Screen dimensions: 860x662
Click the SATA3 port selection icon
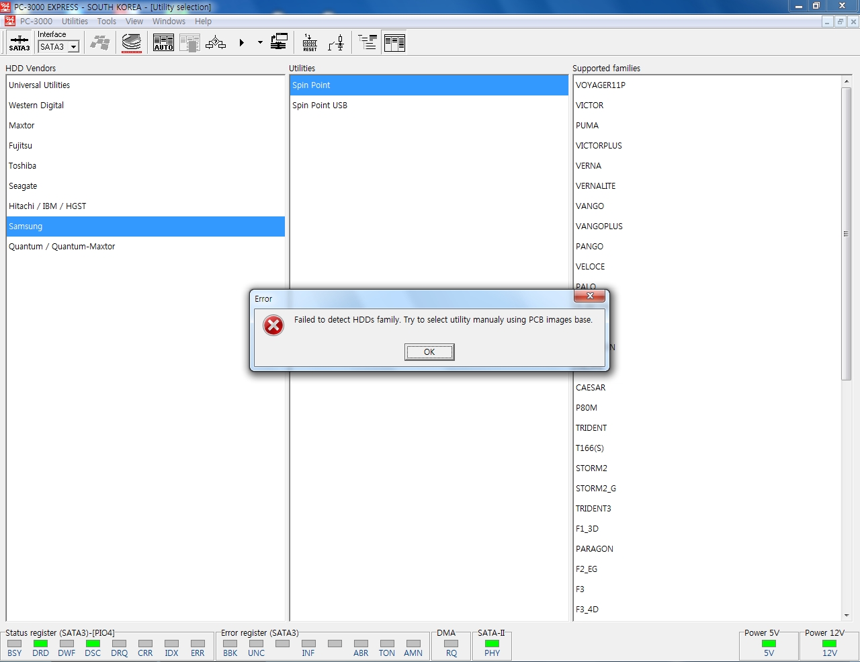click(19, 42)
